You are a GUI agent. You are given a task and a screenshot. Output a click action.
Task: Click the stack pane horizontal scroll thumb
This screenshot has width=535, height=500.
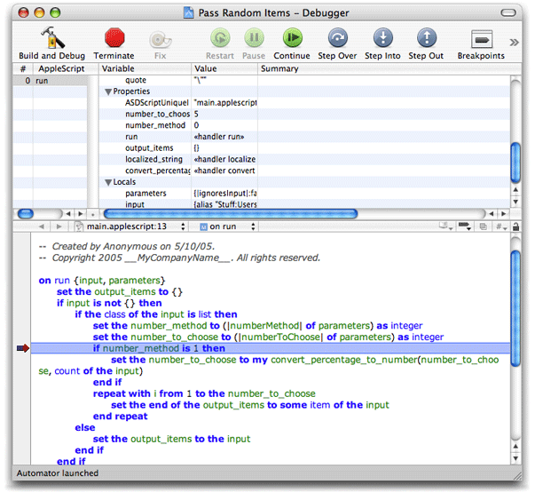point(26,214)
